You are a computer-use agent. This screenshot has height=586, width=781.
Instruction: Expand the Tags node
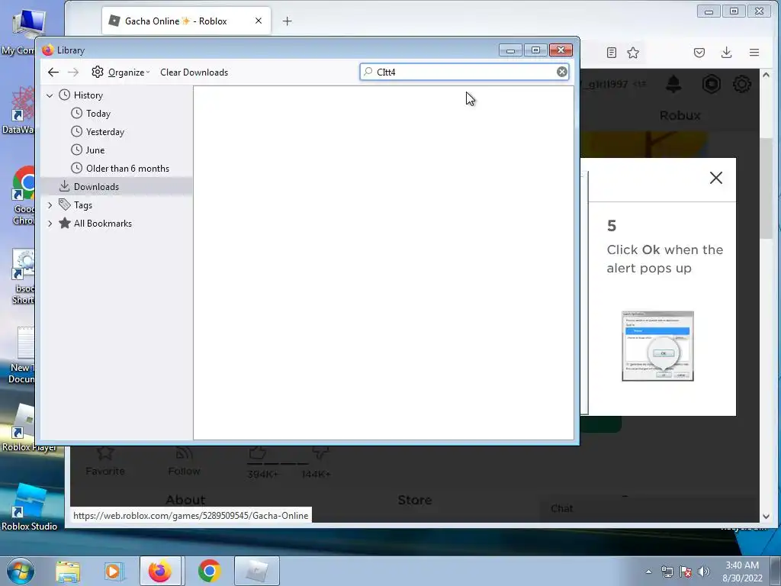pyautogui.click(x=50, y=205)
